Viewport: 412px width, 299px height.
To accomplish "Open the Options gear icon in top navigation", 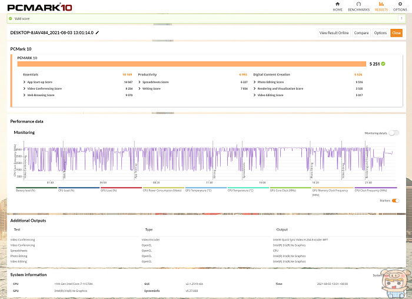I will pos(400,4).
